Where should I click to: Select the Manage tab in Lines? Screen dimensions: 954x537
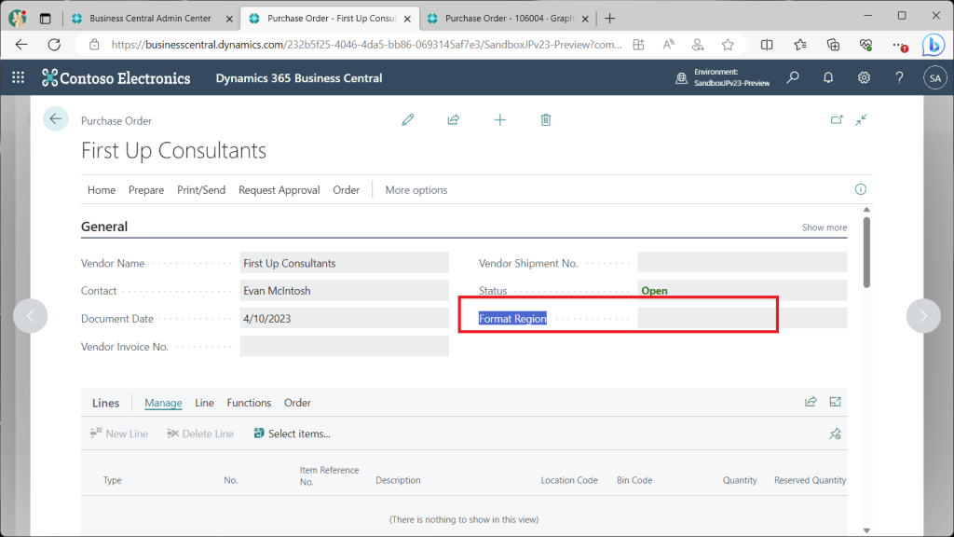(163, 403)
